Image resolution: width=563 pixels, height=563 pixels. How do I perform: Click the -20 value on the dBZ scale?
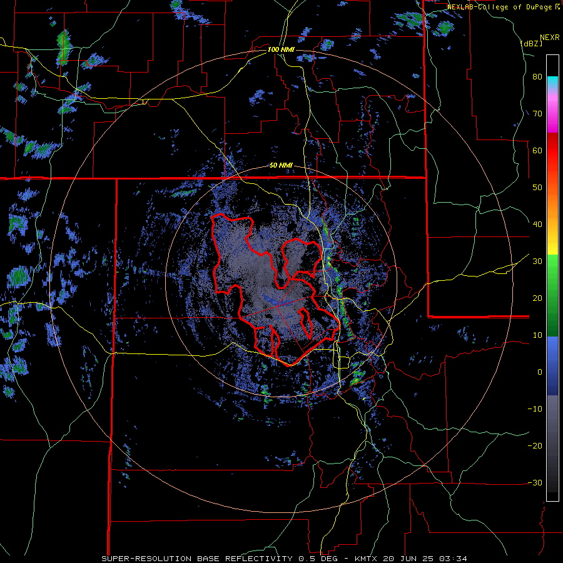pos(535,445)
